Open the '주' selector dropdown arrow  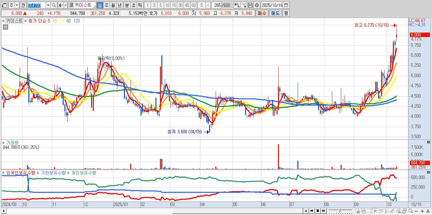[17, 5]
